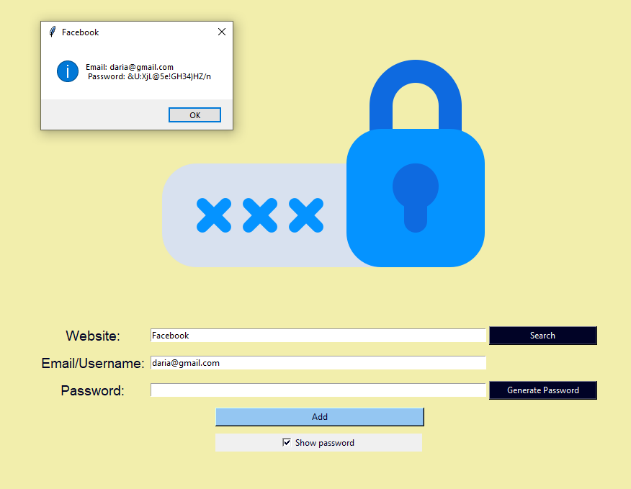Generate a new random password
The width and height of the screenshot is (631, 489).
click(x=543, y=390)
